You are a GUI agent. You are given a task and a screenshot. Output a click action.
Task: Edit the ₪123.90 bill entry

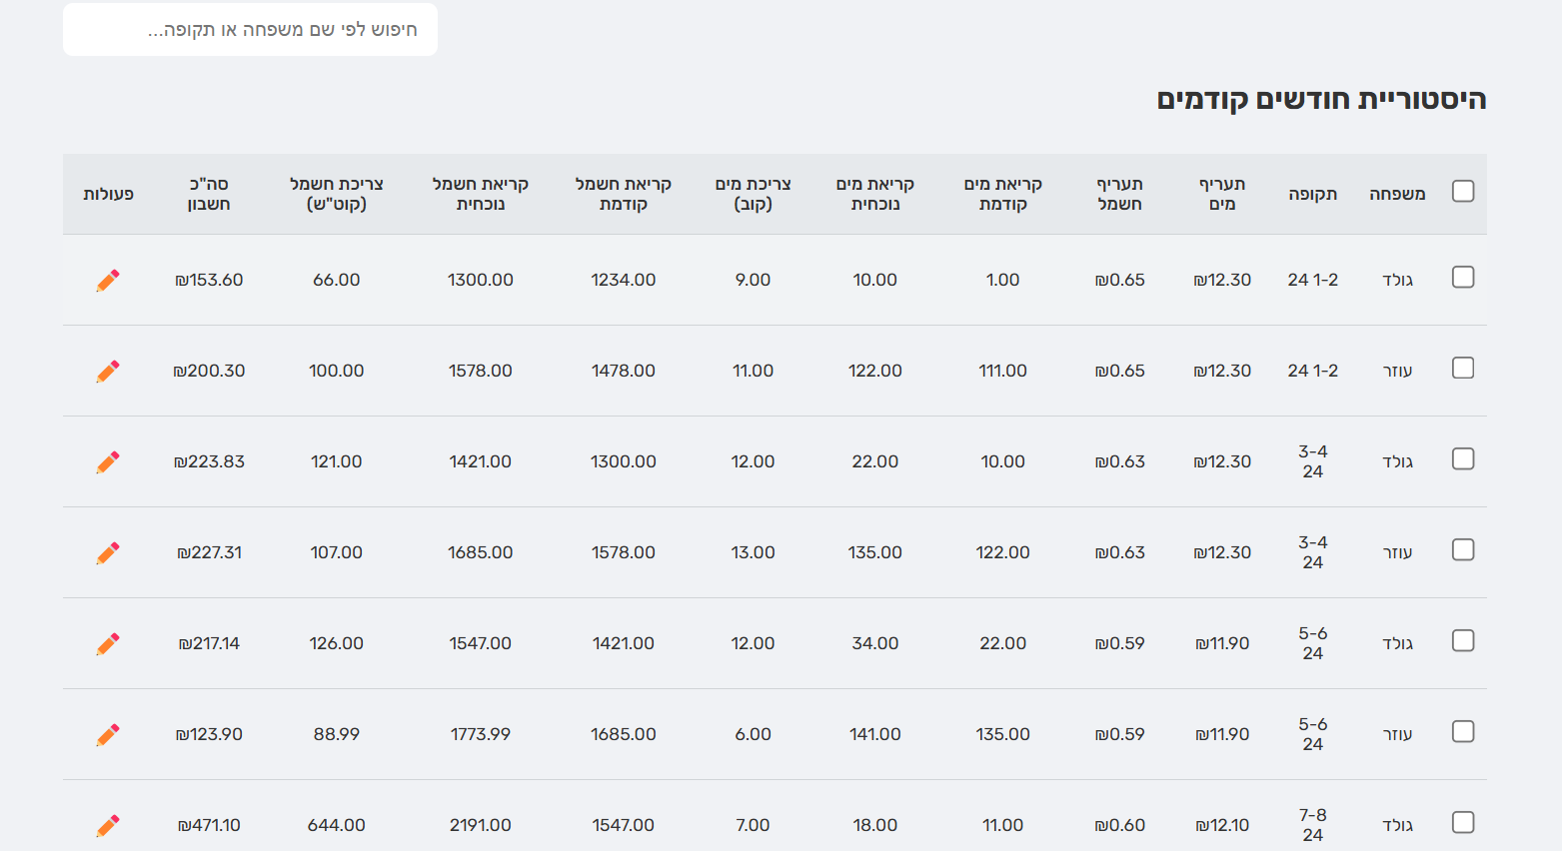108,735
